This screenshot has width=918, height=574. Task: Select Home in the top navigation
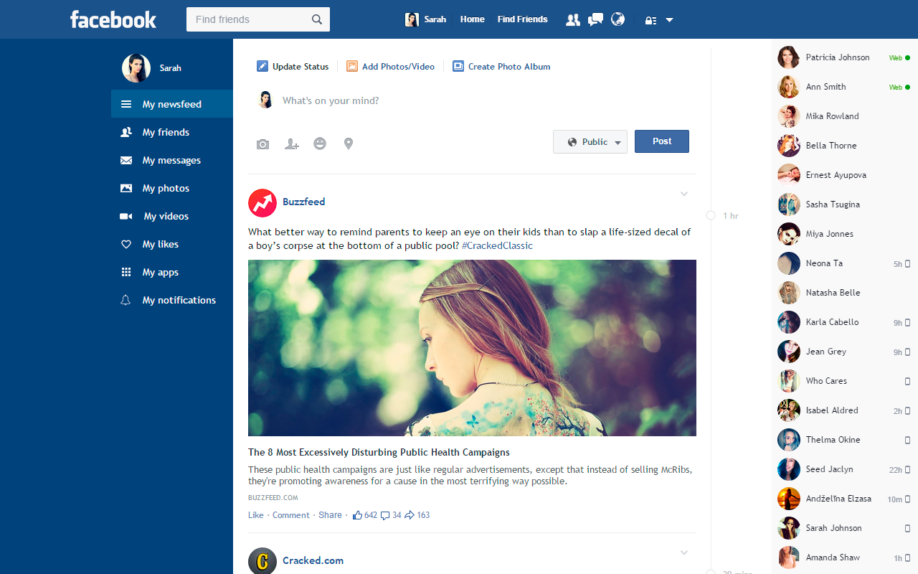pyautogui.click(x=472, y=19)
